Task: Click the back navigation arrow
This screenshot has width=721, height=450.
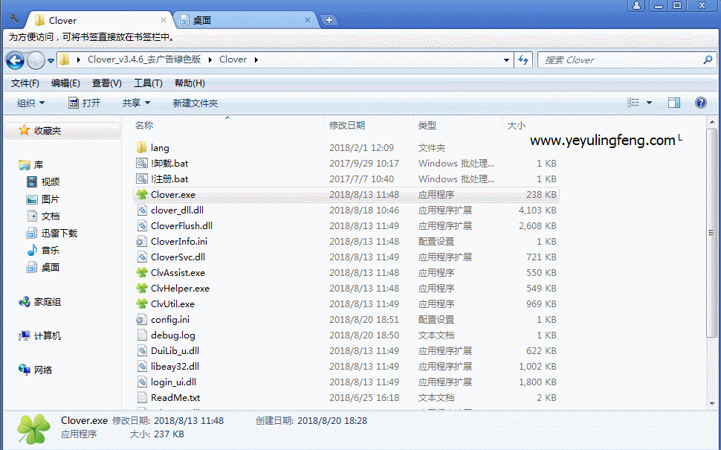Action: [15, 60]
